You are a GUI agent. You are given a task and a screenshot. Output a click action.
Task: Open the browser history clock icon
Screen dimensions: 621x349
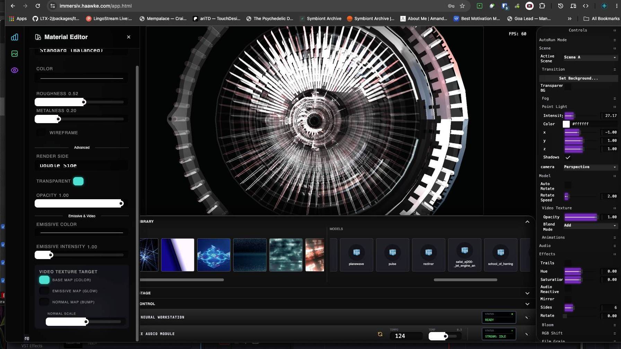click(560, 6)
